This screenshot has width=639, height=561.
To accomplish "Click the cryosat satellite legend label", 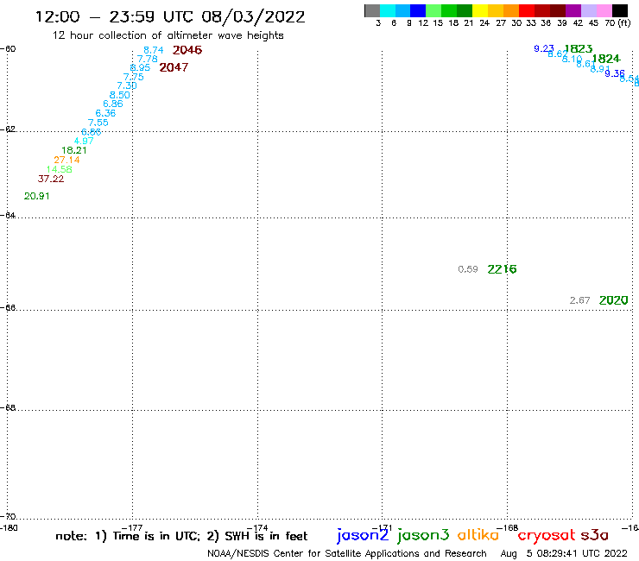I will [547, 535].
